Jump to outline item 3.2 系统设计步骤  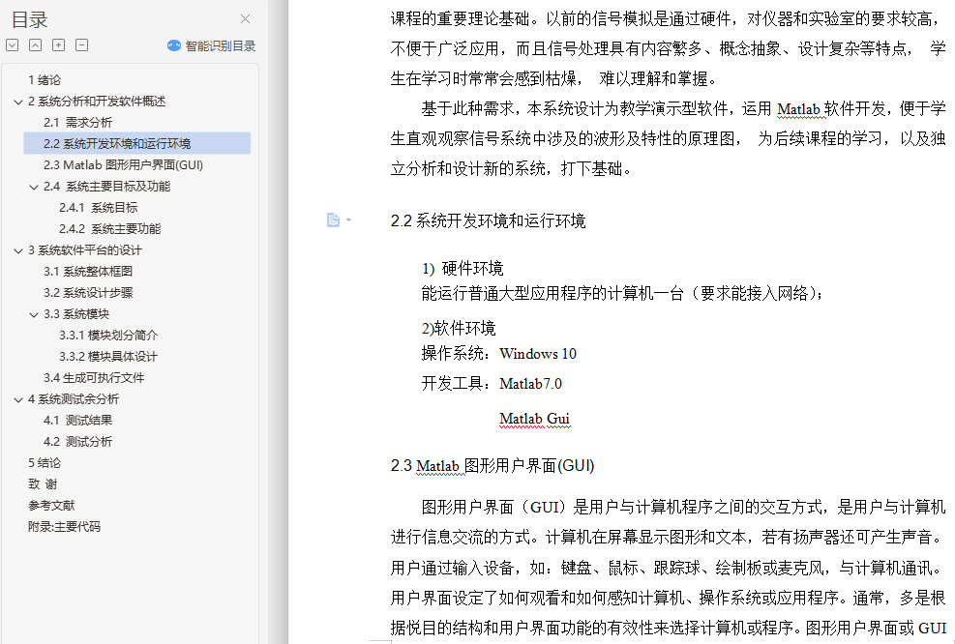coord(88,293)
